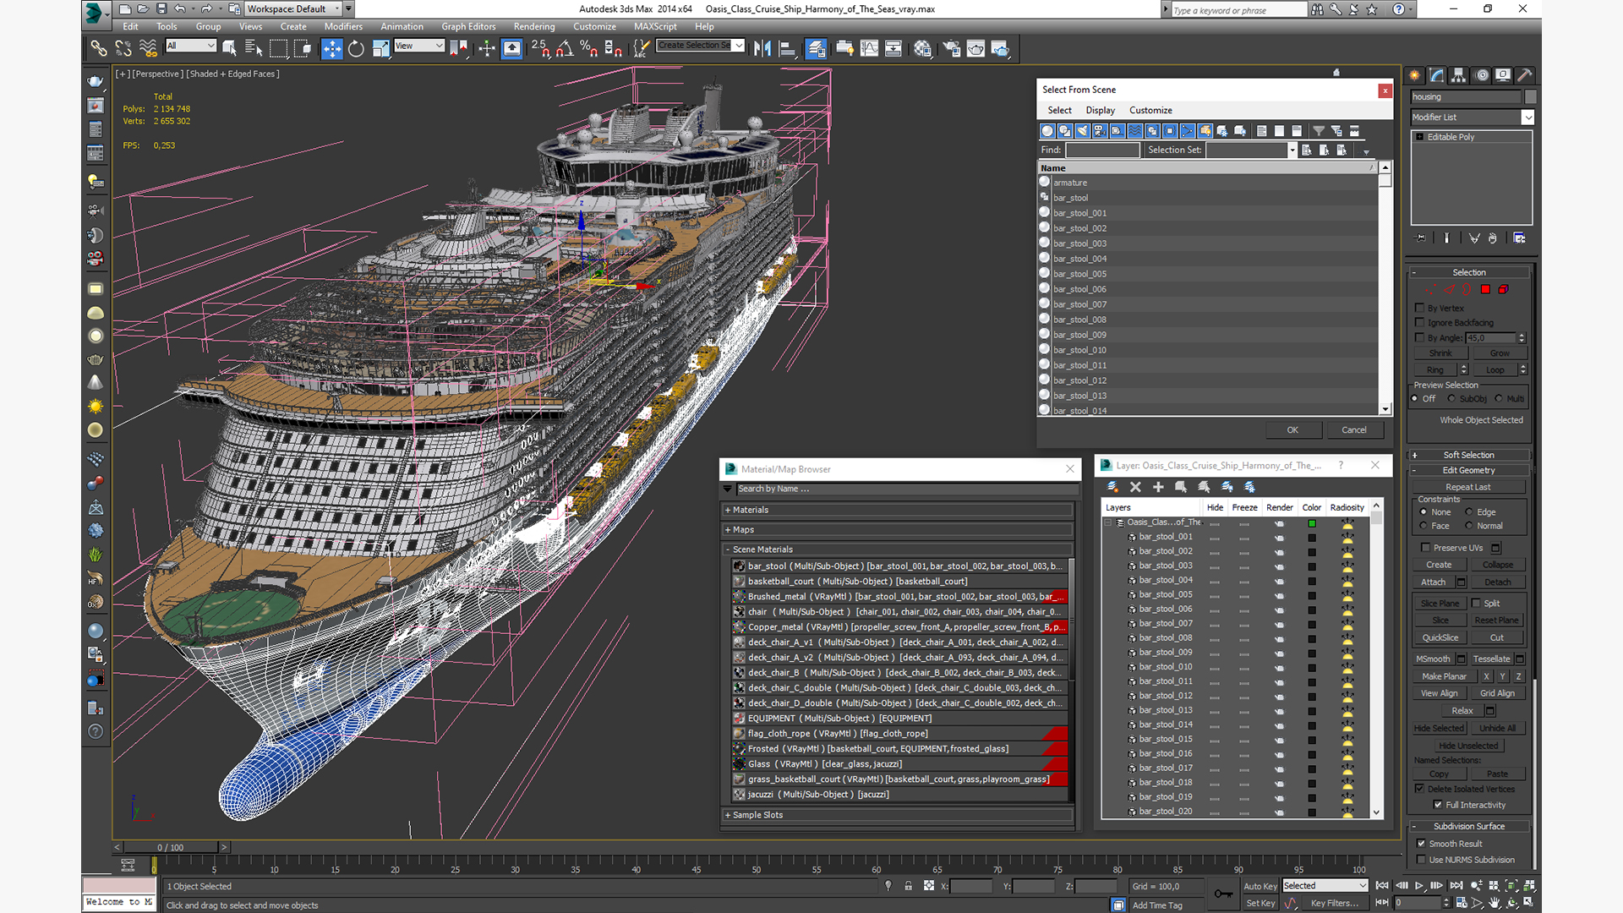Click the Attach button
The width and height of the screenshot is (1623, 913).
1433,582
